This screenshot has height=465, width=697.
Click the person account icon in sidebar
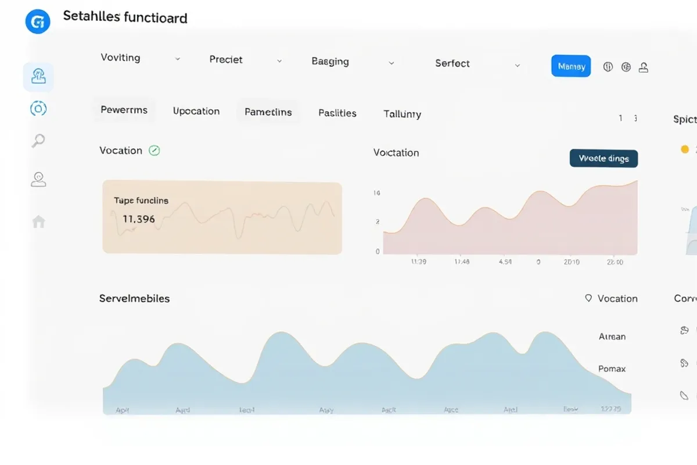click(x=38, y=179)
